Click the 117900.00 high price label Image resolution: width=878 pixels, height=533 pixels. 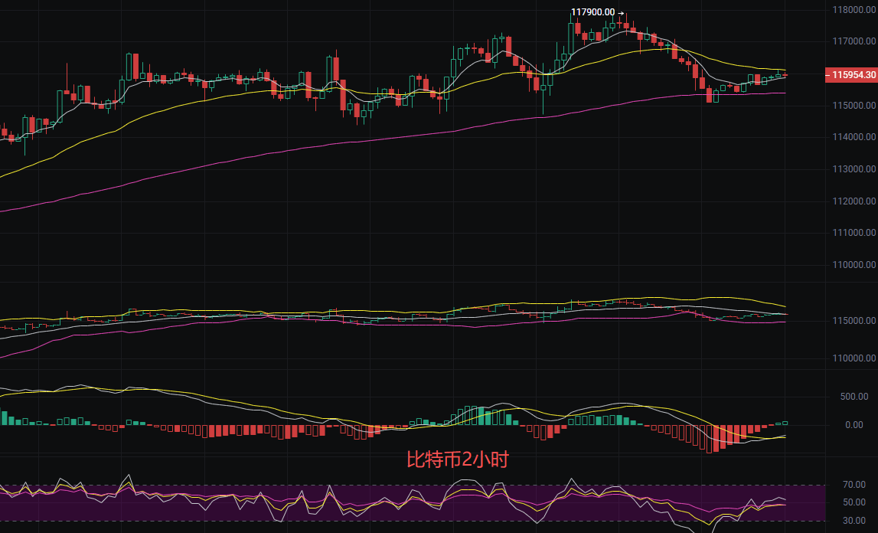coord(593,12)
